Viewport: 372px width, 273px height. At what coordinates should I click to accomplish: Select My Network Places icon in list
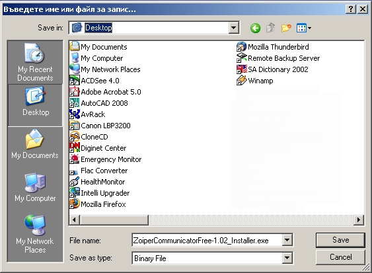[x=75, y=69]
